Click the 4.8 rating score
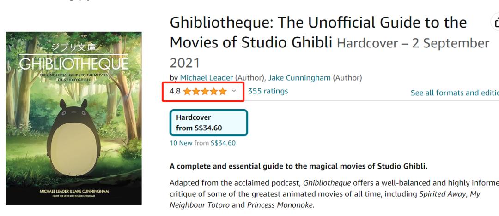The image size is (499, 216). point(175,91)
